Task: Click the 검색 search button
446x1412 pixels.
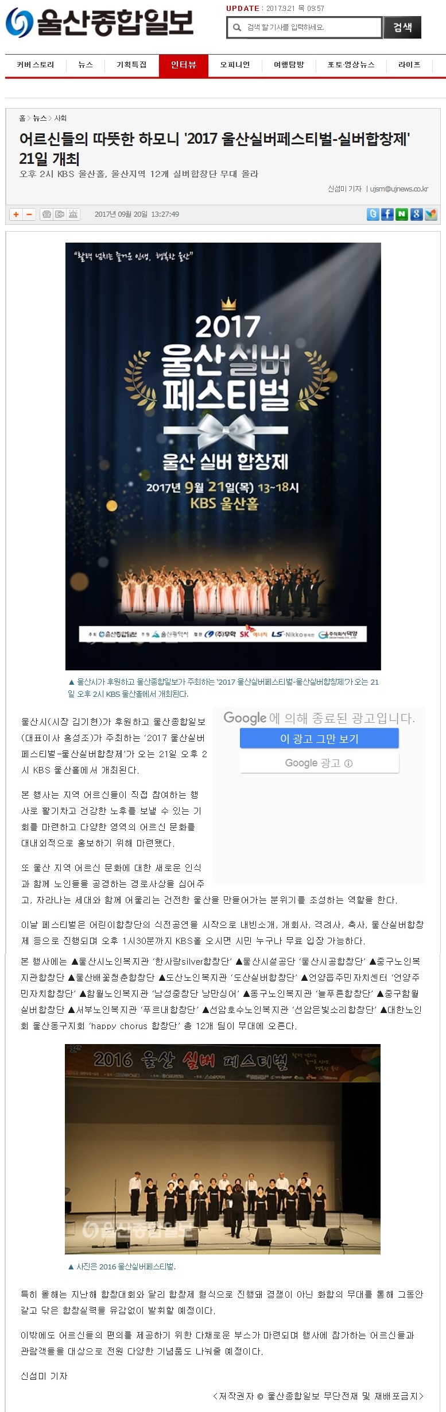Action: pyautogui.click(x=402, y=27)
